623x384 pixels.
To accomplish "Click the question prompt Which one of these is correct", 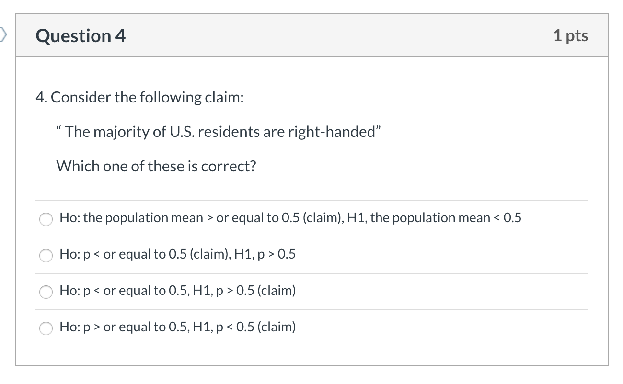I will (x=156, y=166).
